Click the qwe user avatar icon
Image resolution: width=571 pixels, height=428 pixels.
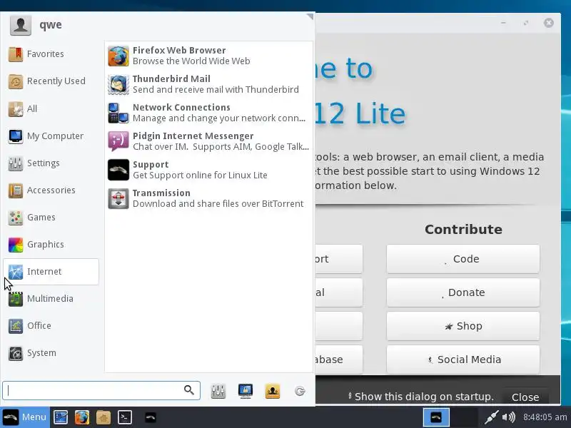(21, 25)
